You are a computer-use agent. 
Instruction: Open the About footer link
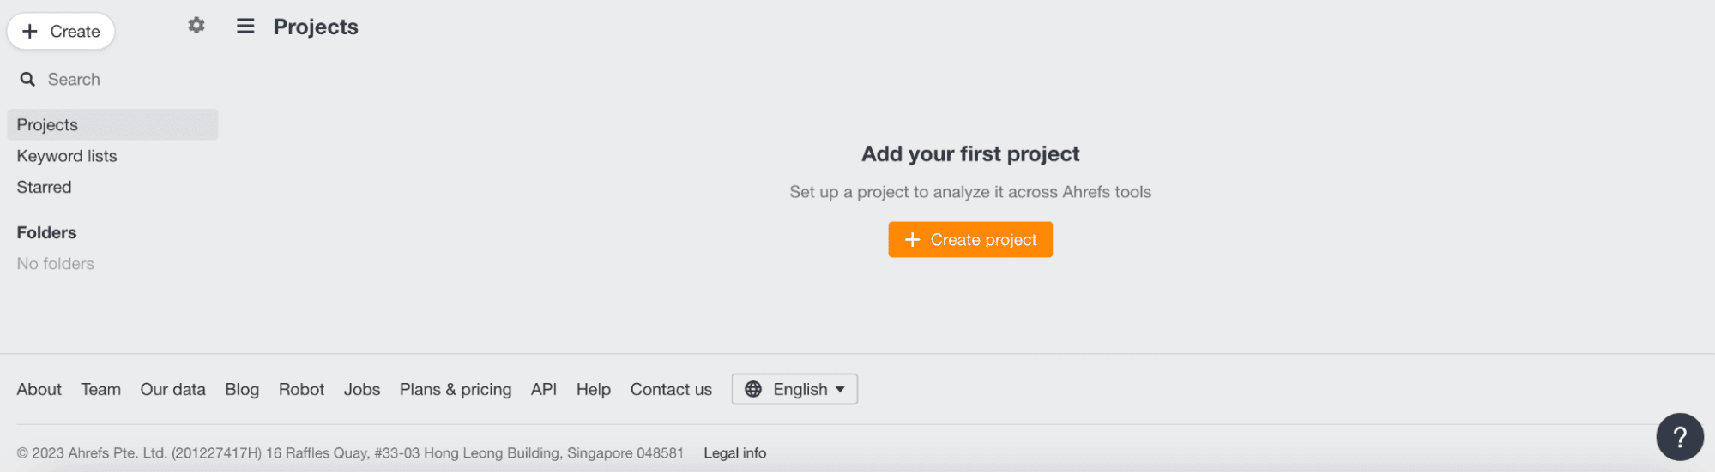pyautogui.click(x=39, y=390)
